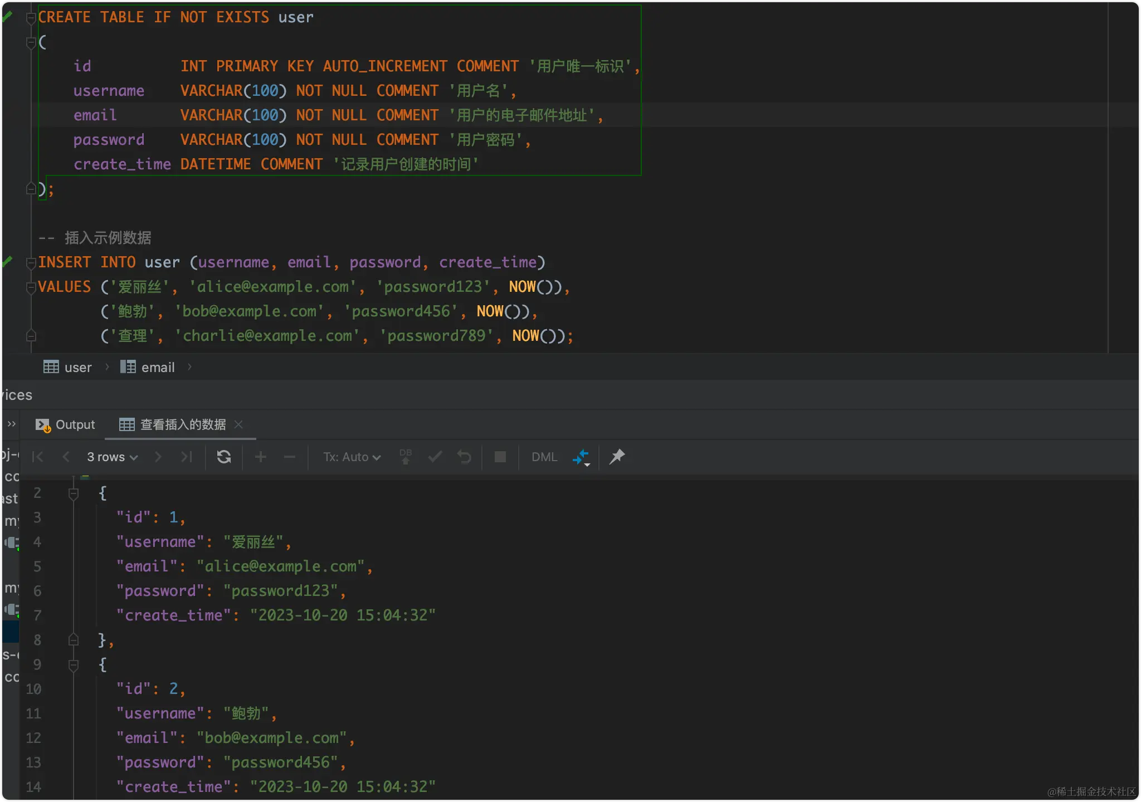Click the Stop execution square icon

tap(500, 457)
